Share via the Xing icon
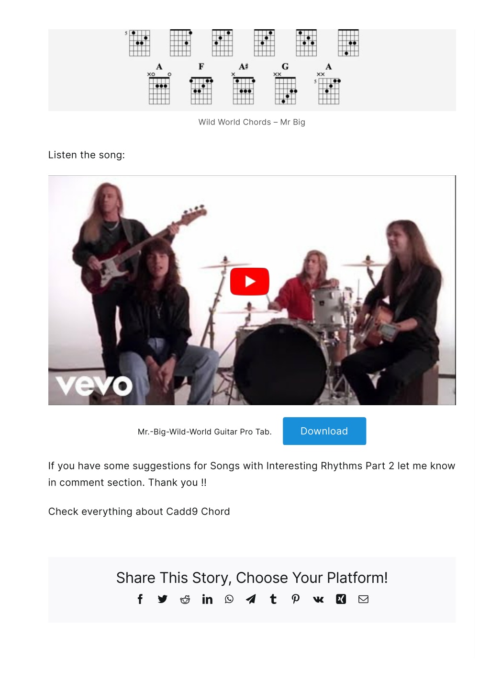 (341, 599)
